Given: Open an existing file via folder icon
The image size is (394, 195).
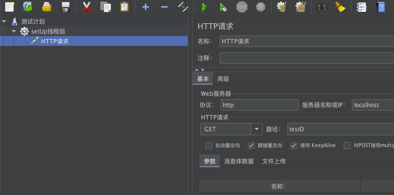Looking at the screenshot, I should (x=47, y=7).
